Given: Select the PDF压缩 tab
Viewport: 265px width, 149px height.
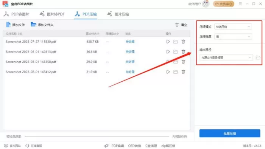Looking at the screenshot, I should point(86,14).
